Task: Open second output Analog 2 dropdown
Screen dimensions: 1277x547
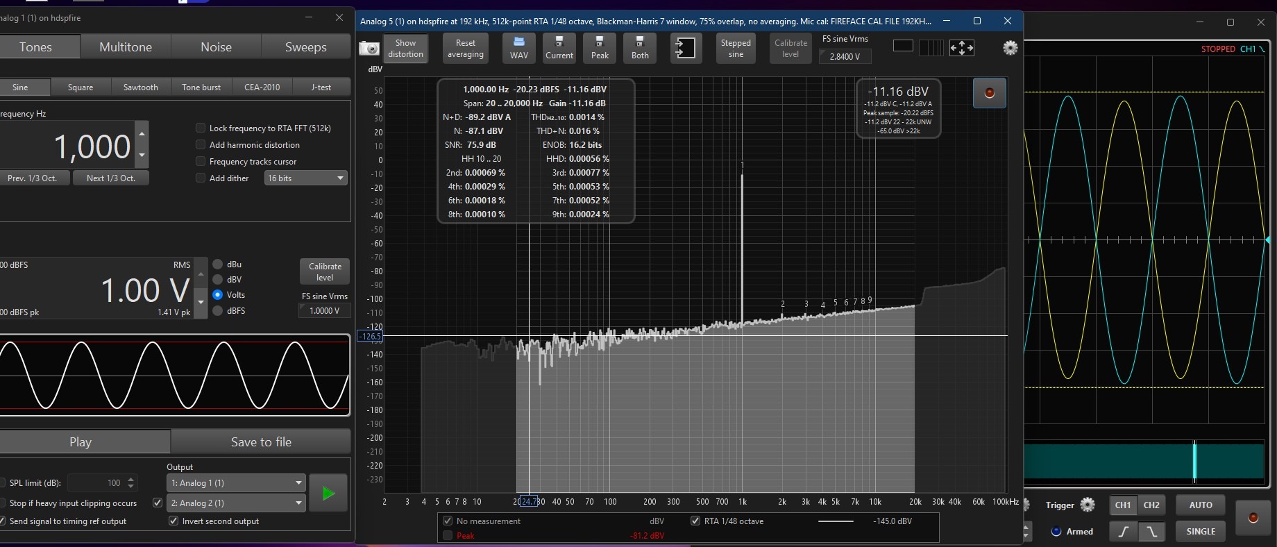Action: point(236,503)
